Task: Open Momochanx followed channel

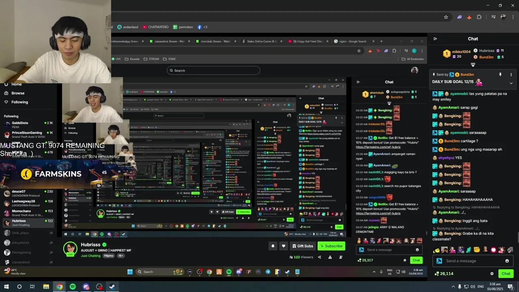Action: (x=28, y=213)
